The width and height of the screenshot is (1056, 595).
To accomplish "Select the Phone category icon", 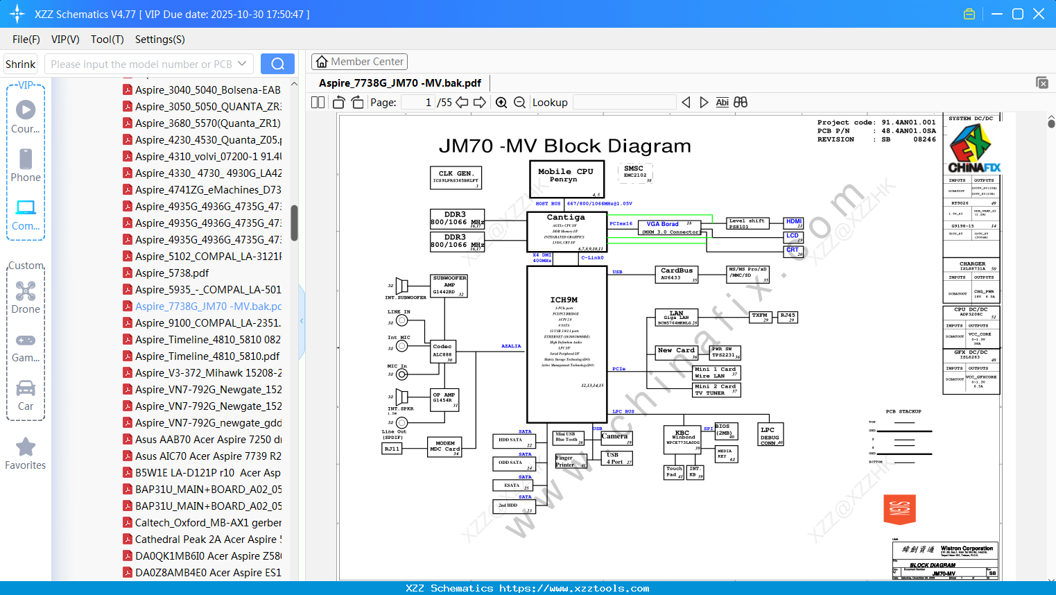I will click(x=26, y=165).
